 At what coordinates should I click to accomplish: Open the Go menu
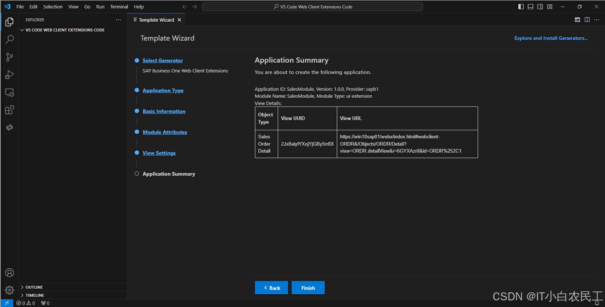coord(87,7)
